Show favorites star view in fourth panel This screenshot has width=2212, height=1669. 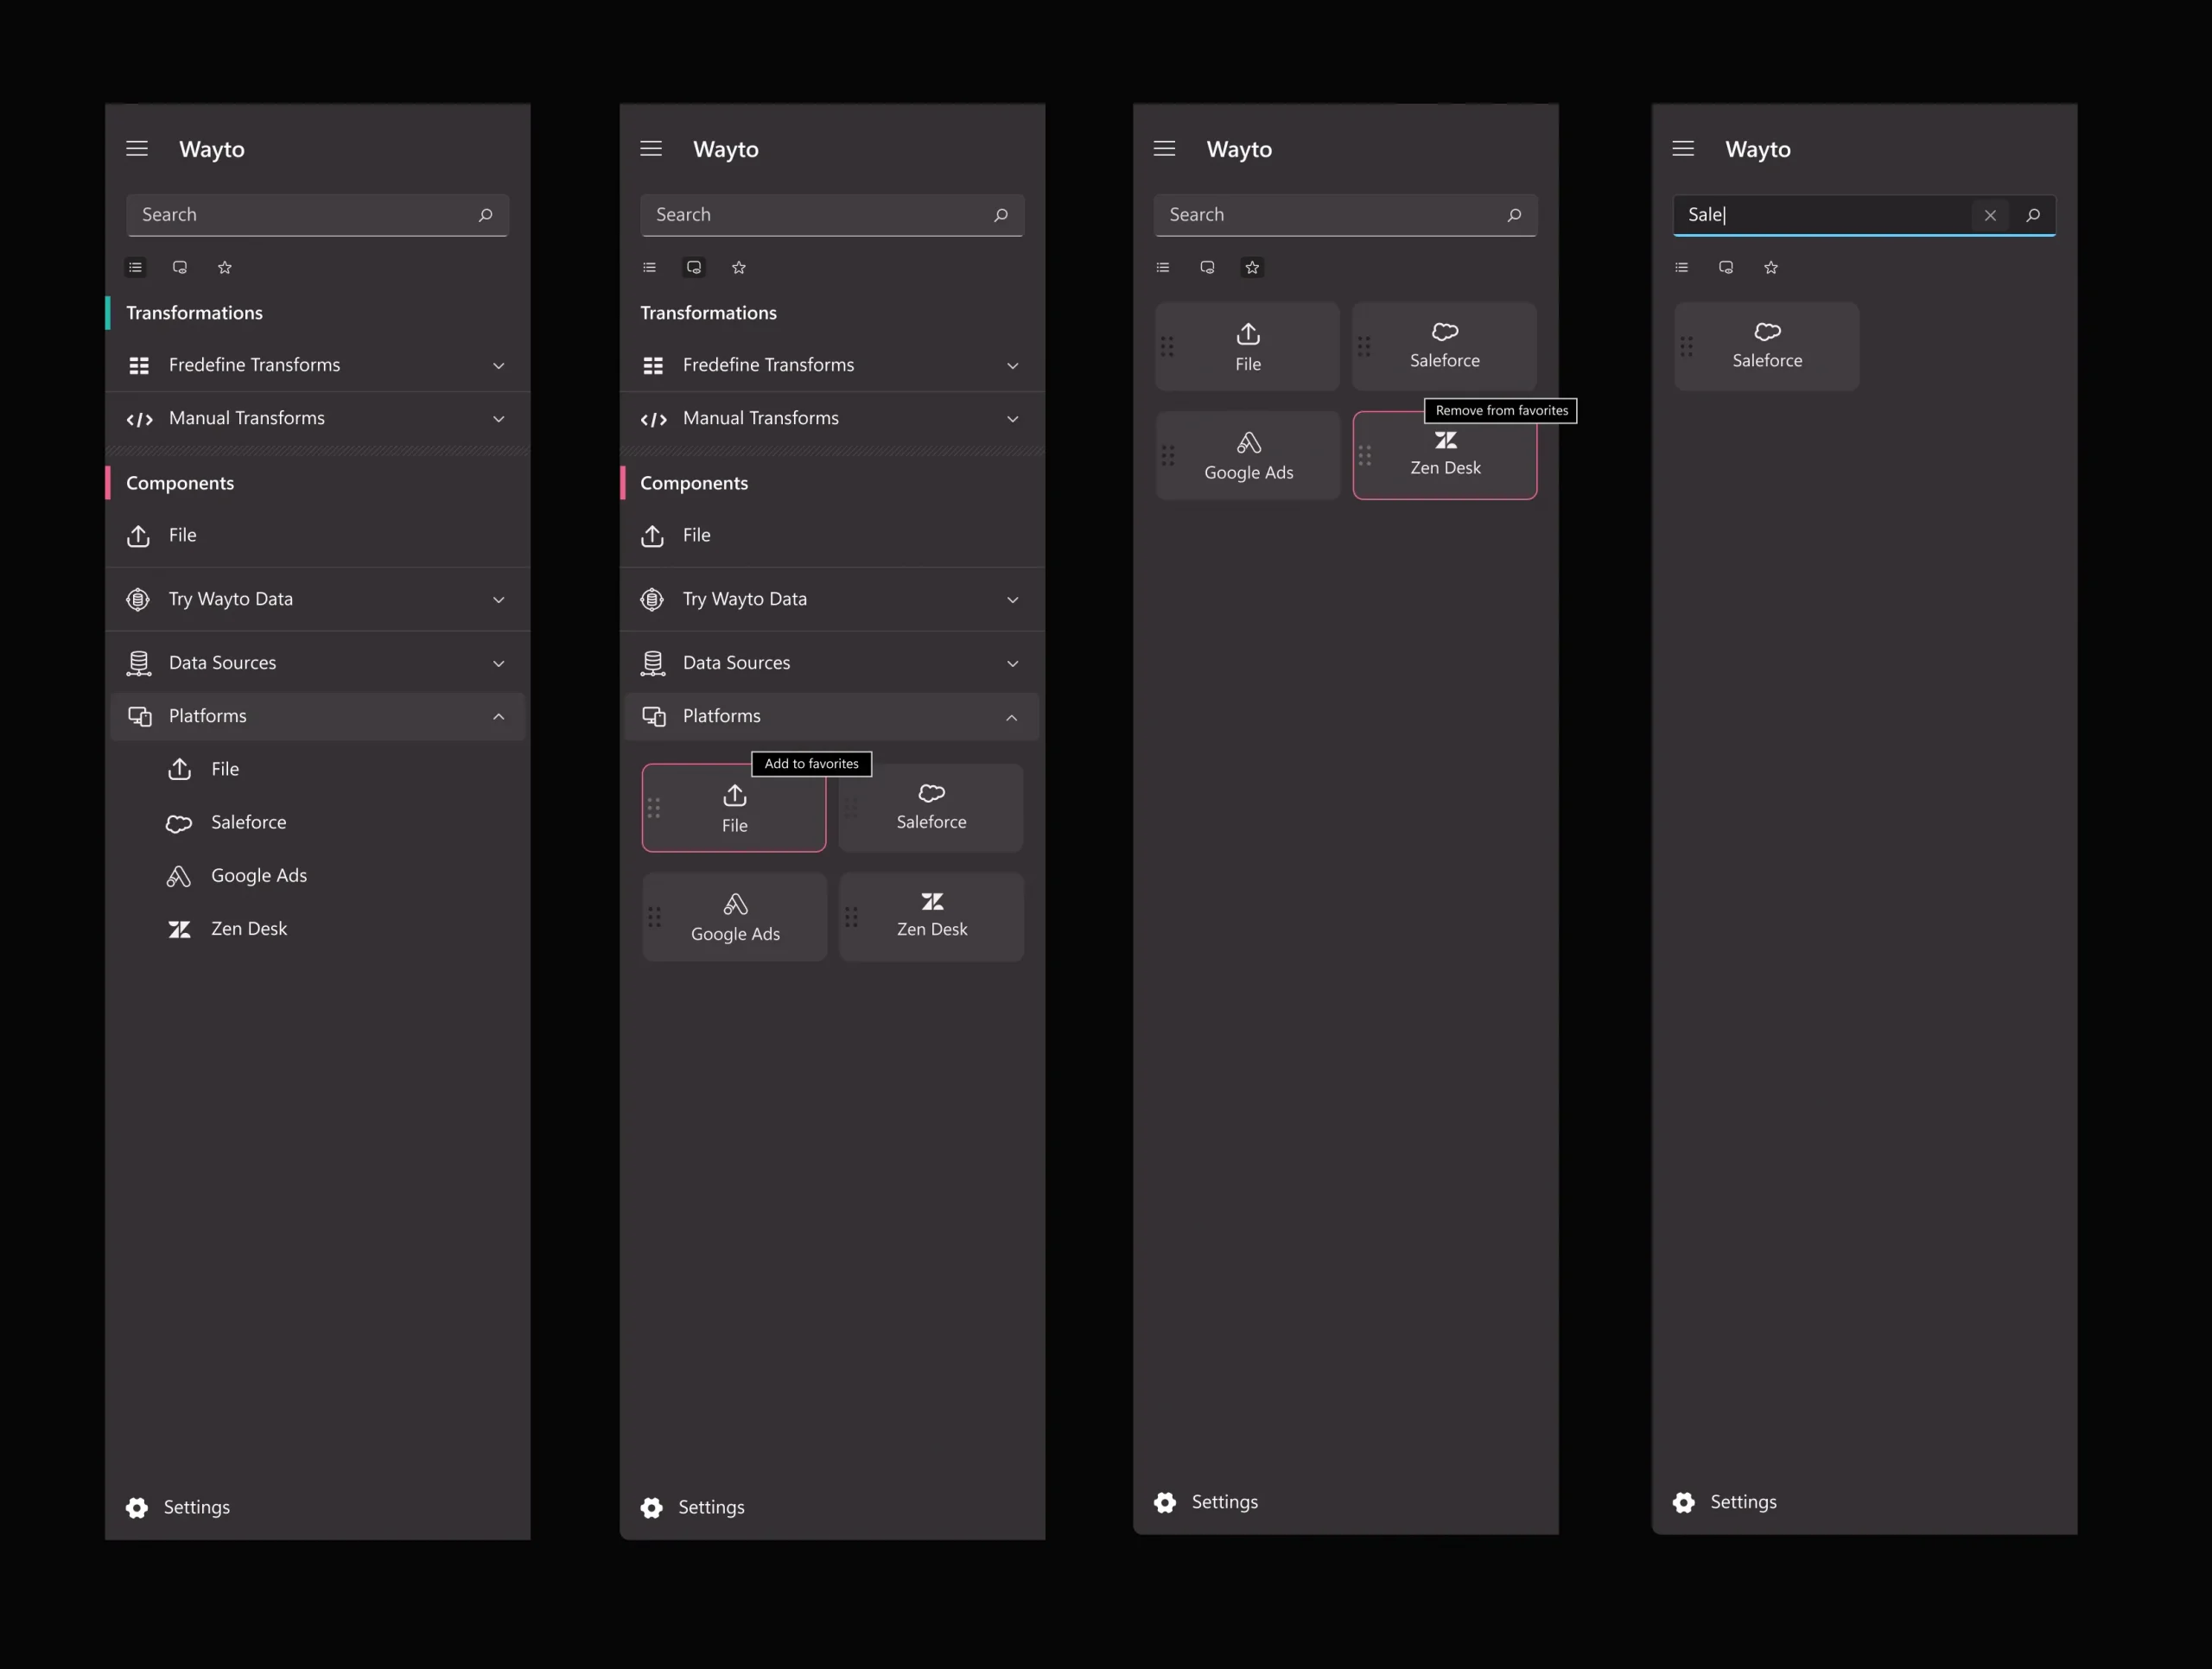pyautogui.click(x=1771, y=267)
